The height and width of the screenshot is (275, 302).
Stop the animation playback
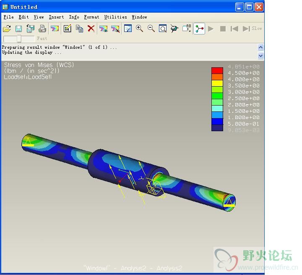223,29
